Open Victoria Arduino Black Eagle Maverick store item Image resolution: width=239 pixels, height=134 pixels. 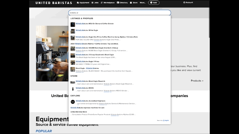(90, 81)
